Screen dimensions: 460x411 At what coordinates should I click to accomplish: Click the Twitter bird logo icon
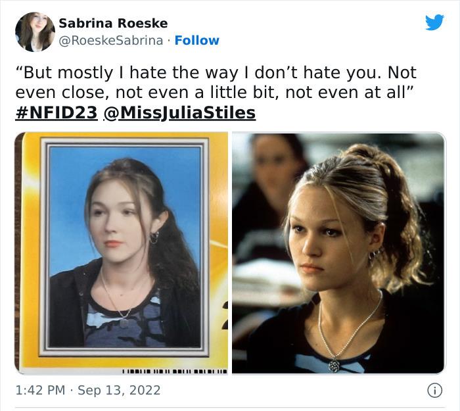[x=435, y=22]
